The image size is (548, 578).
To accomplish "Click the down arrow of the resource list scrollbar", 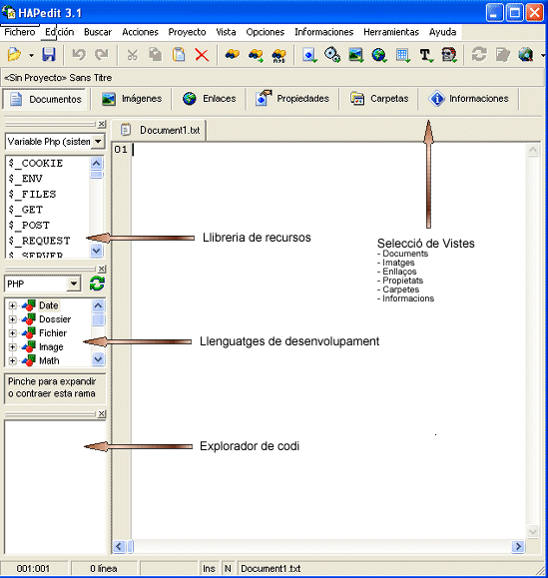I will click(96, 251).
